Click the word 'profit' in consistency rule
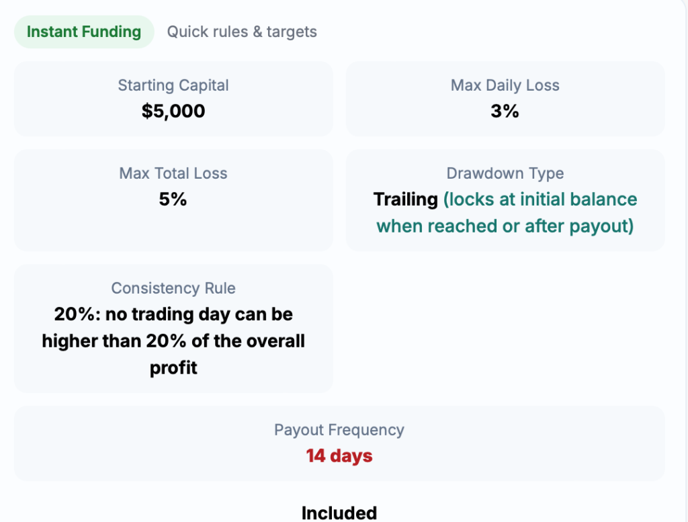This screenshot has width=688, height=522. click(173, 367)
